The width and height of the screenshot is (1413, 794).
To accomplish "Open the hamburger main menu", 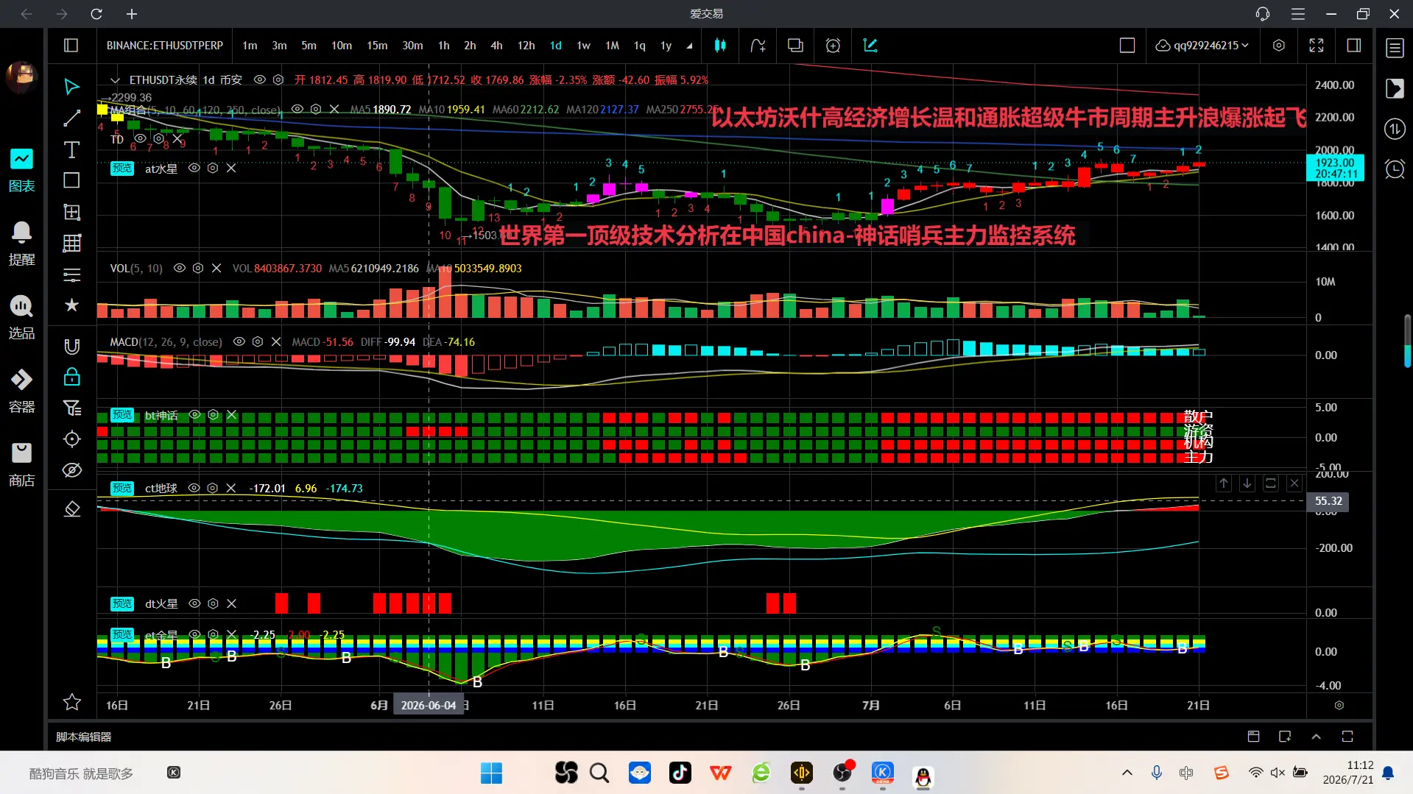I will 1298,14.
